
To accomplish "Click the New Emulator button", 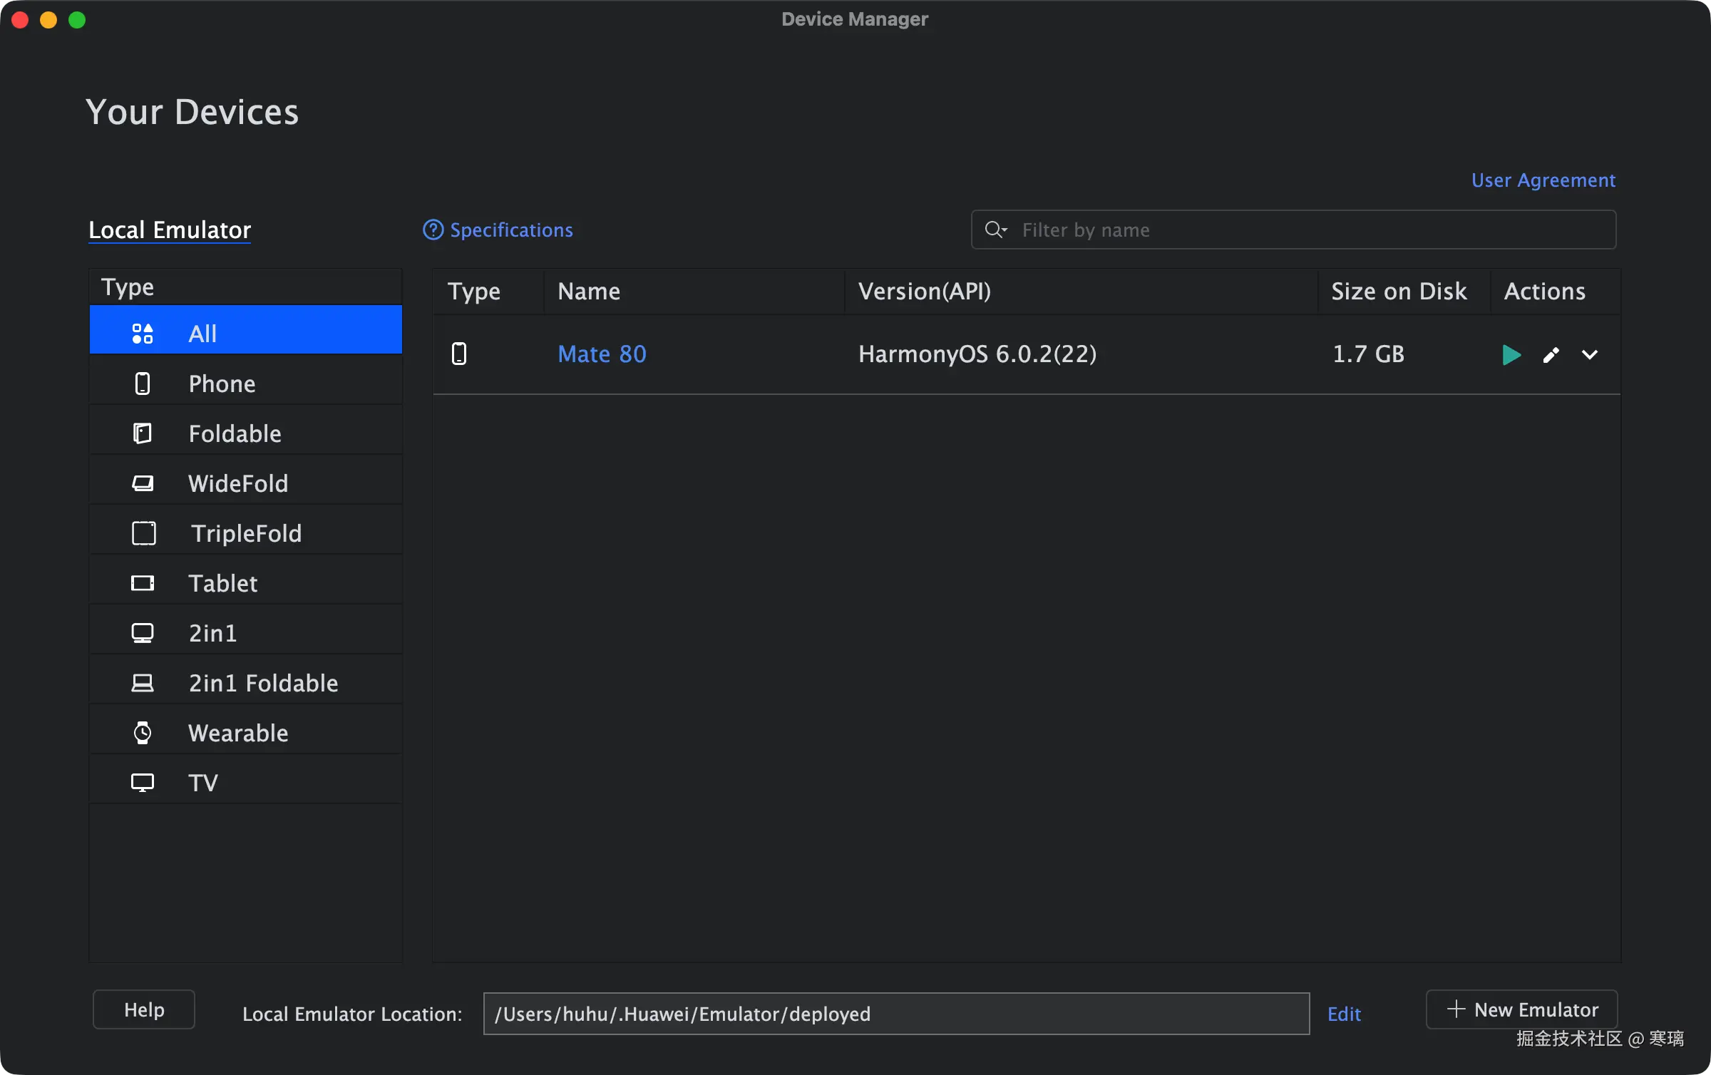I will [x=1521, y=1009].
